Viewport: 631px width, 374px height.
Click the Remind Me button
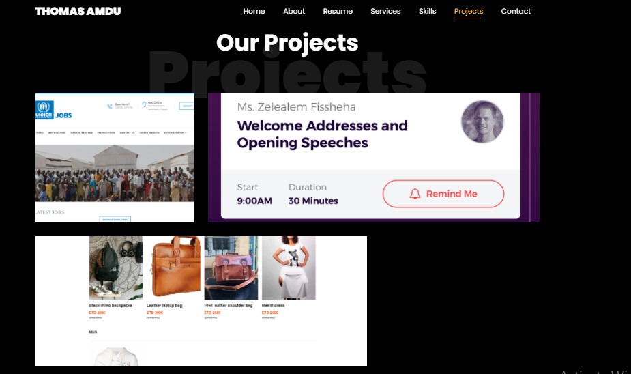pos(443,194)
